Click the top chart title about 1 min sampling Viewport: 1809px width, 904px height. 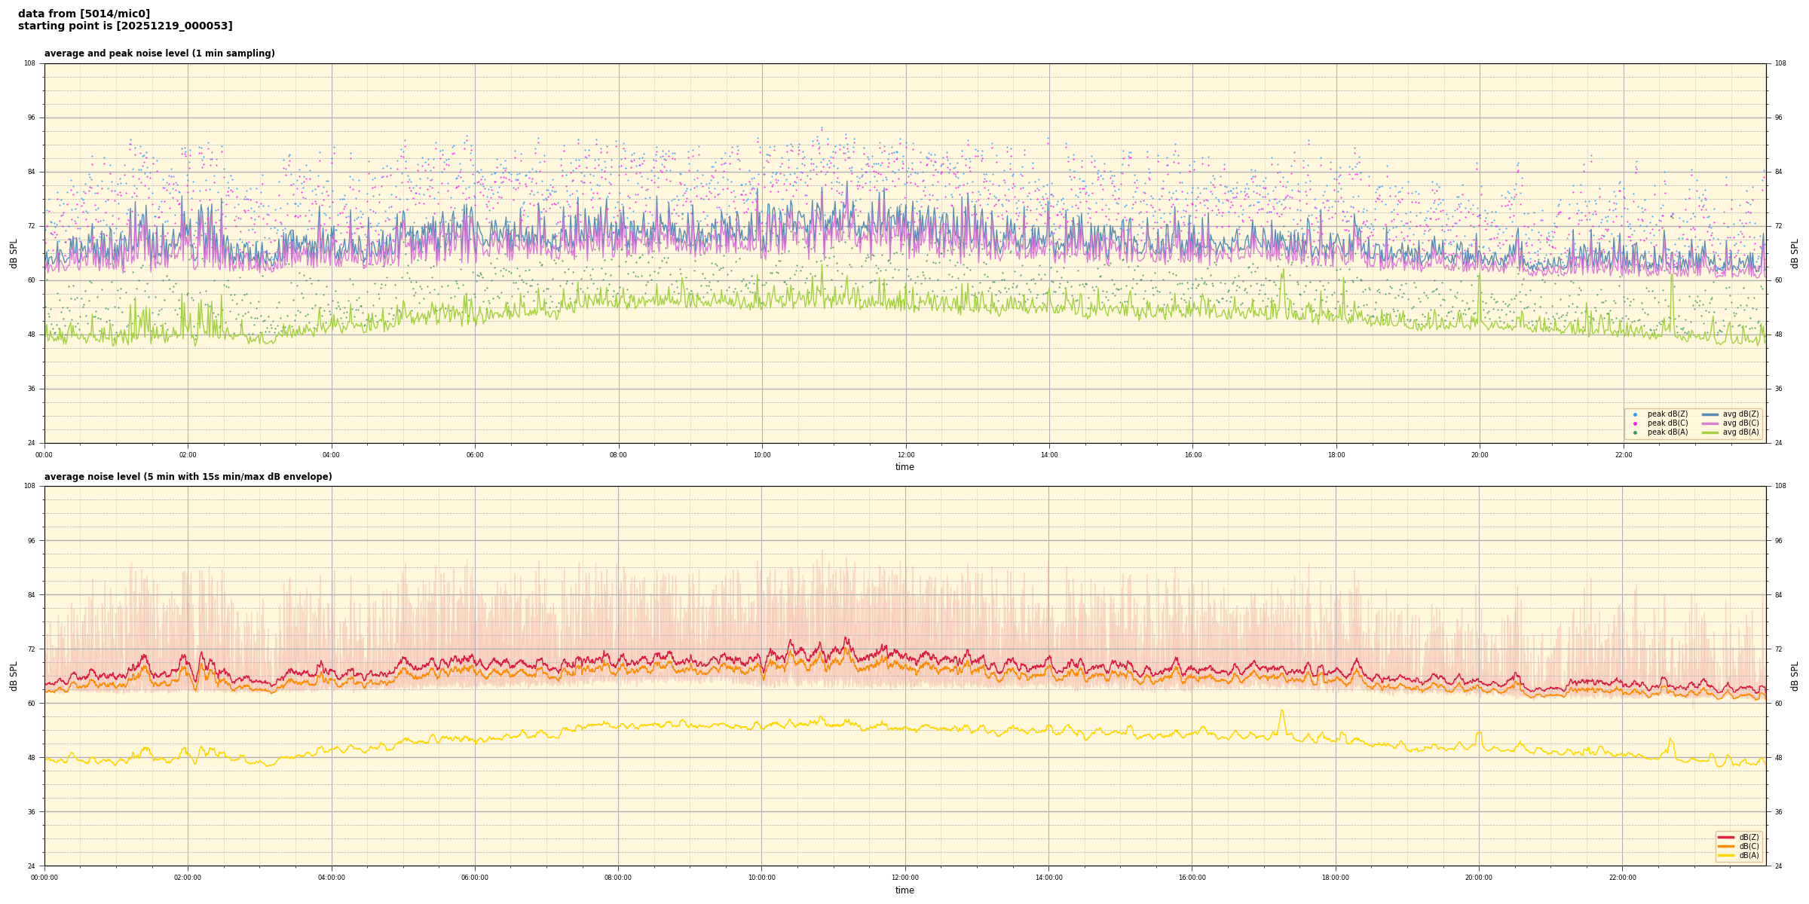coord(159,53)
